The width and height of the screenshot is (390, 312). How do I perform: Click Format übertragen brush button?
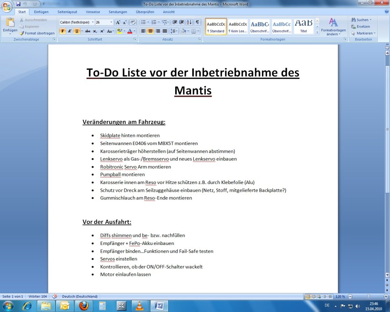coord(37,33)
